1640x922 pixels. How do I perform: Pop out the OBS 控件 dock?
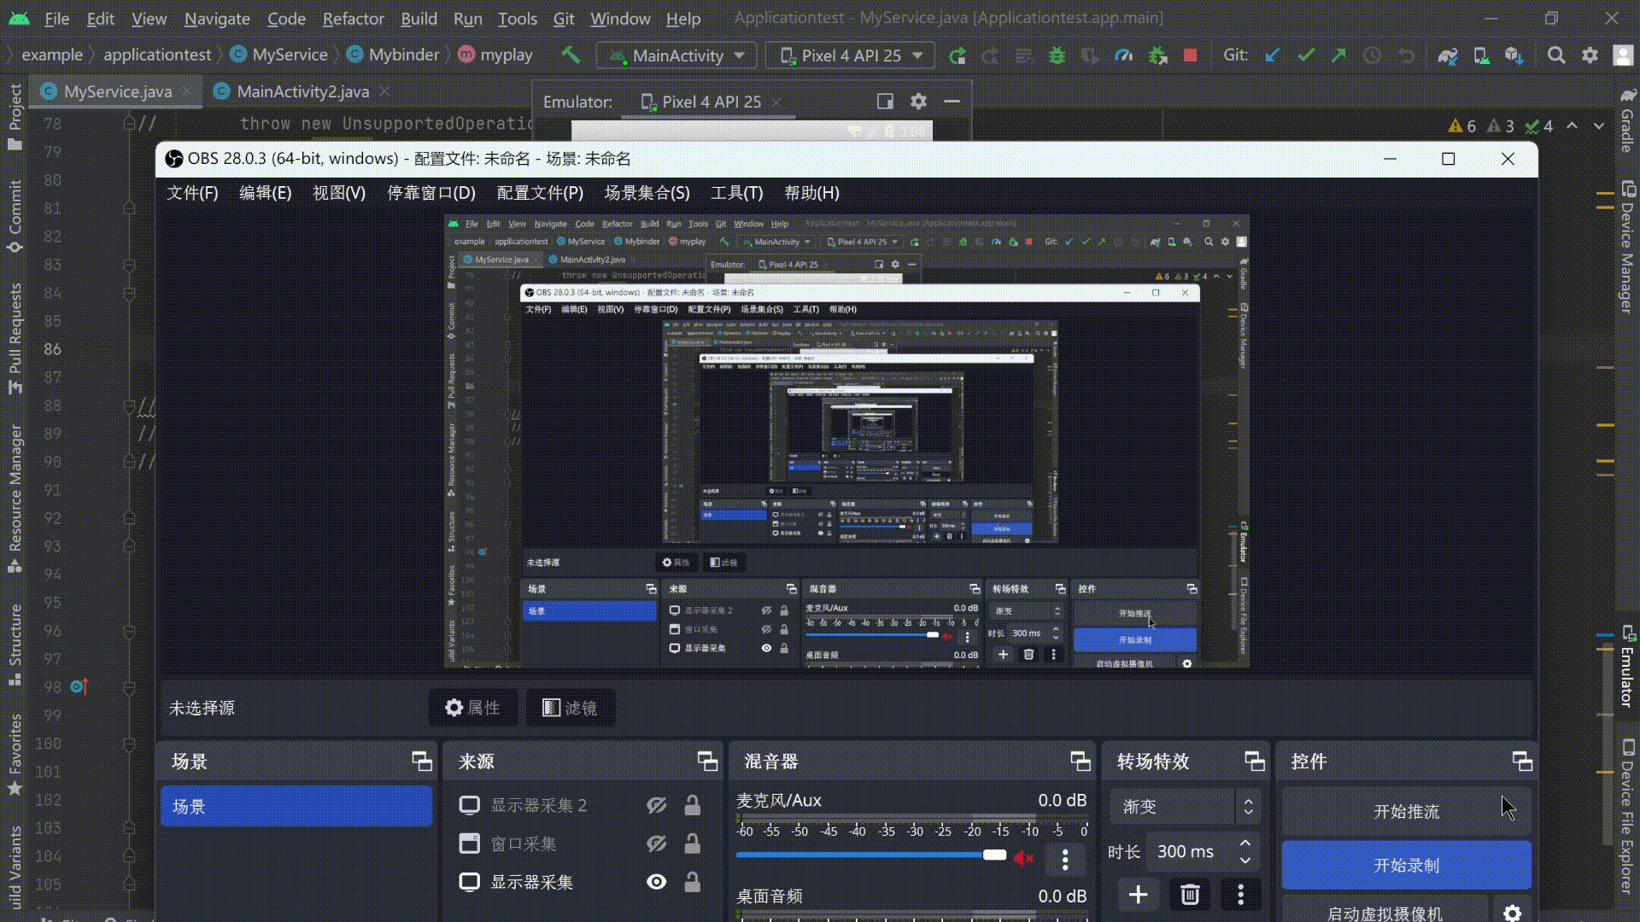pos(1522,761)
